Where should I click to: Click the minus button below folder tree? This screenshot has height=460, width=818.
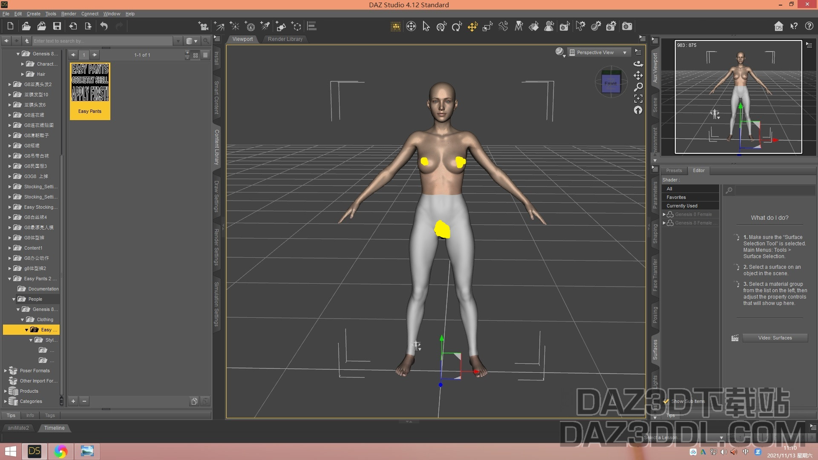[84, 401]
